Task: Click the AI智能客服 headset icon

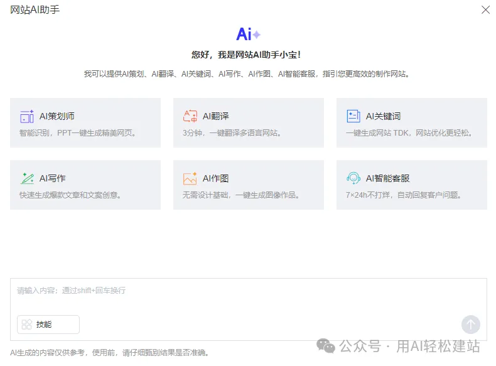Action: tap(353, 178)
